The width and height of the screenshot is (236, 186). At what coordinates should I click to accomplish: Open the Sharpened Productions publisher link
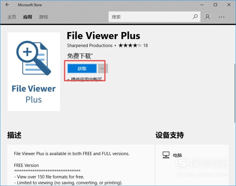click(x=90, y=45)
